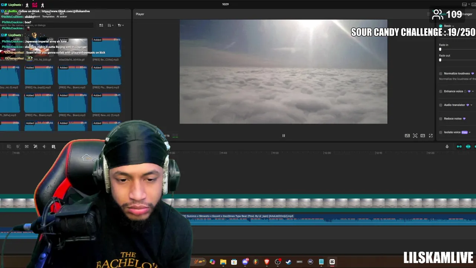The width and height of the screenshot is (476, 268).
Task: Switch media view to grid icon
Action: click(101, 25)
